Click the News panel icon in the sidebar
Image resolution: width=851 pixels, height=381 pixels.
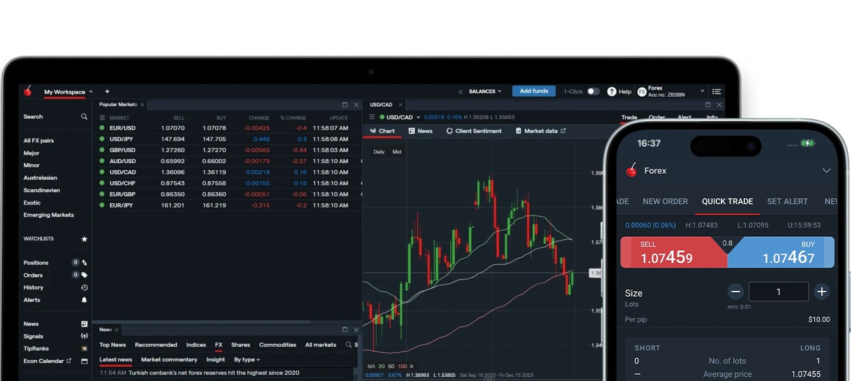84,324
